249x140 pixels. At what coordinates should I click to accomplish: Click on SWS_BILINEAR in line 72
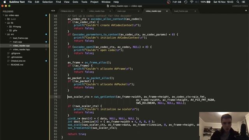pos(145,103)
